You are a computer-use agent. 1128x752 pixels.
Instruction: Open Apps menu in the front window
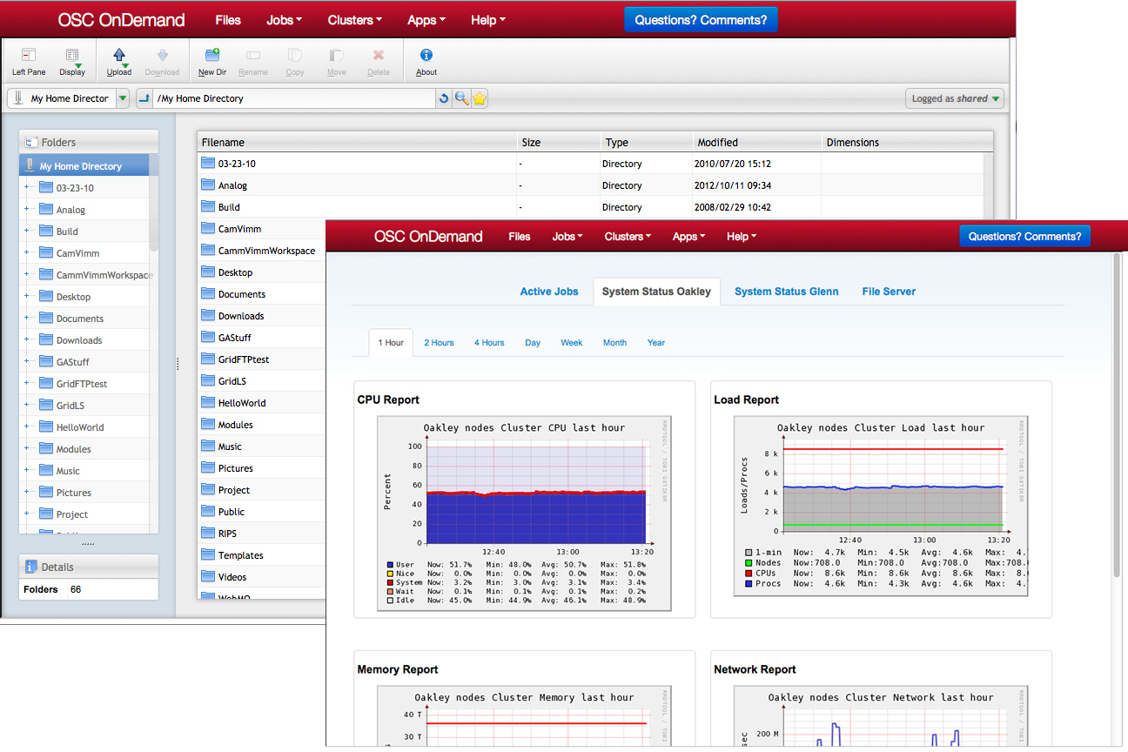click(688, 237)
